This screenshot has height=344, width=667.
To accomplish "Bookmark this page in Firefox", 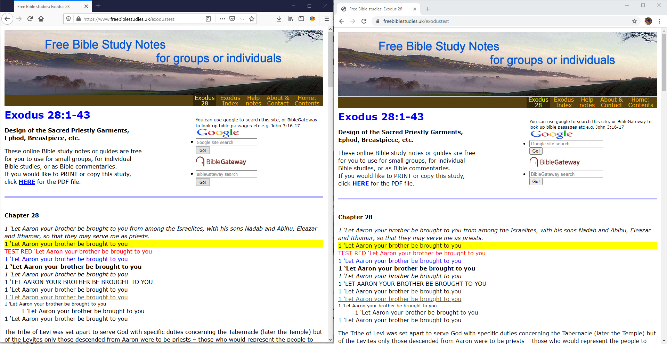I will 252,19.
